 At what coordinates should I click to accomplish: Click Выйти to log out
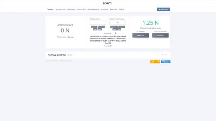point(122,9)
